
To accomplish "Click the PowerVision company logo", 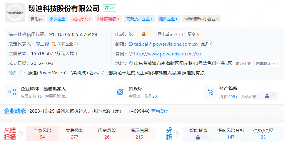I will click(x=15, y=13).
